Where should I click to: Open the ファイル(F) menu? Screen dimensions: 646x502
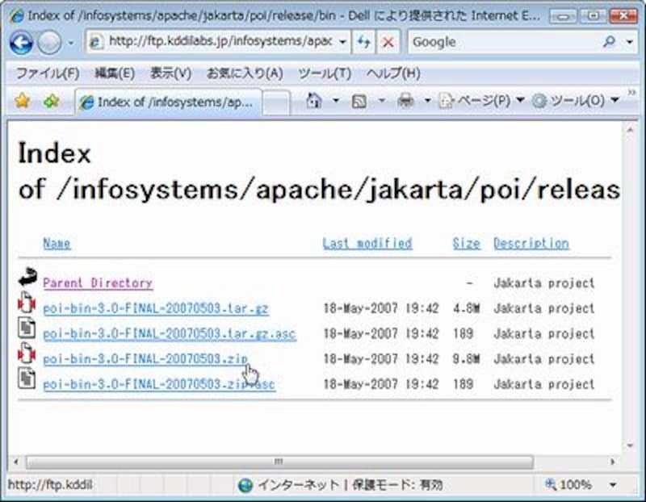(x=47, y=73)
